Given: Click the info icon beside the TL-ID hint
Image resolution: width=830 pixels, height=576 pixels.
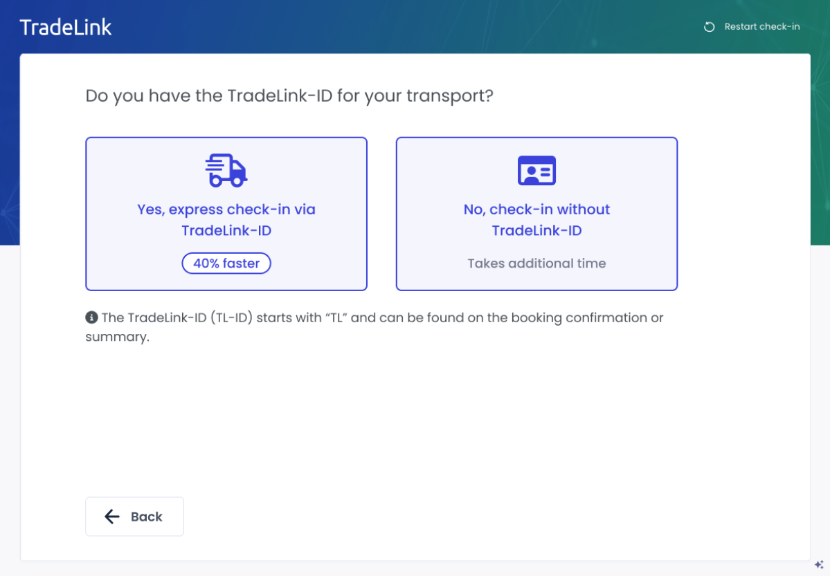Looking at the screenshot, I should (x=91, y=317).
